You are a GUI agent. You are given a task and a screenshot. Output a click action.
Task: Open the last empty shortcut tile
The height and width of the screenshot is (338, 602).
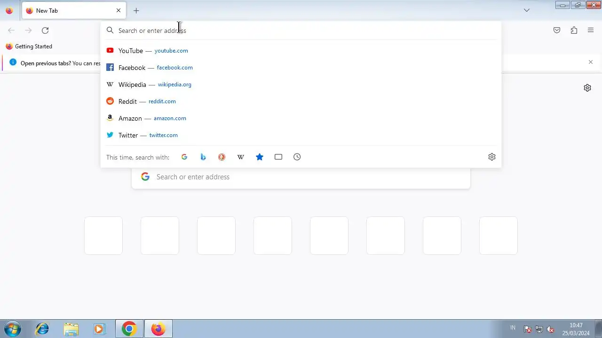[x=499, y=236]
